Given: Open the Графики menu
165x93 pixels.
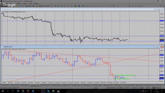Looking at the screenshot, I should pos(18,3).
